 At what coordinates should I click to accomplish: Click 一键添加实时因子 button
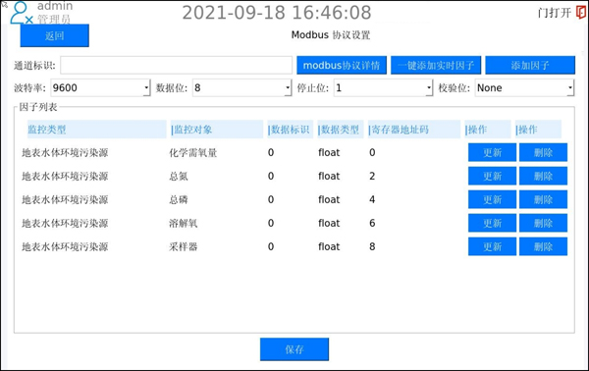point(436,66)
